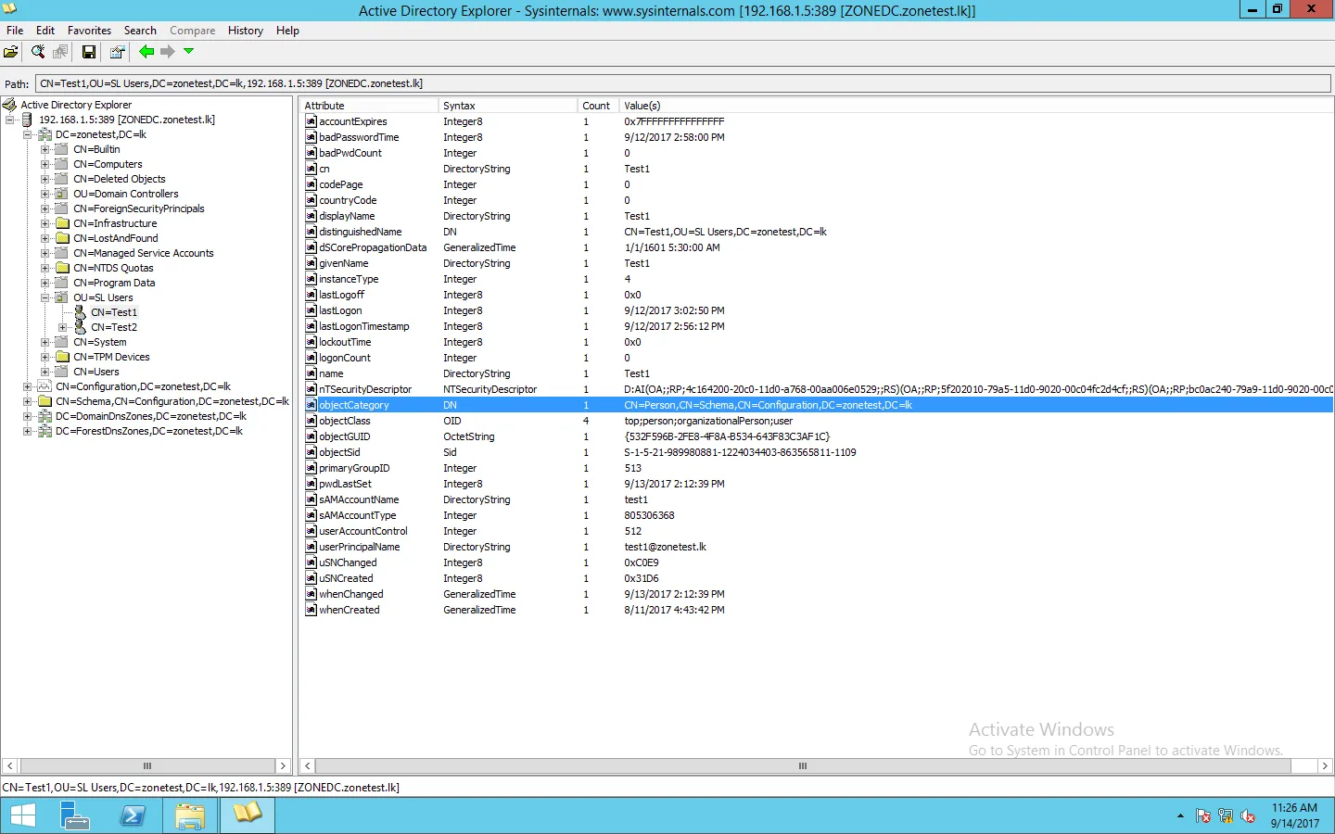Image resolution: width=1335 pixels, height=834 pixels.
Task: Click the attribute icon beside displayName
Action: tap(311, 216)
